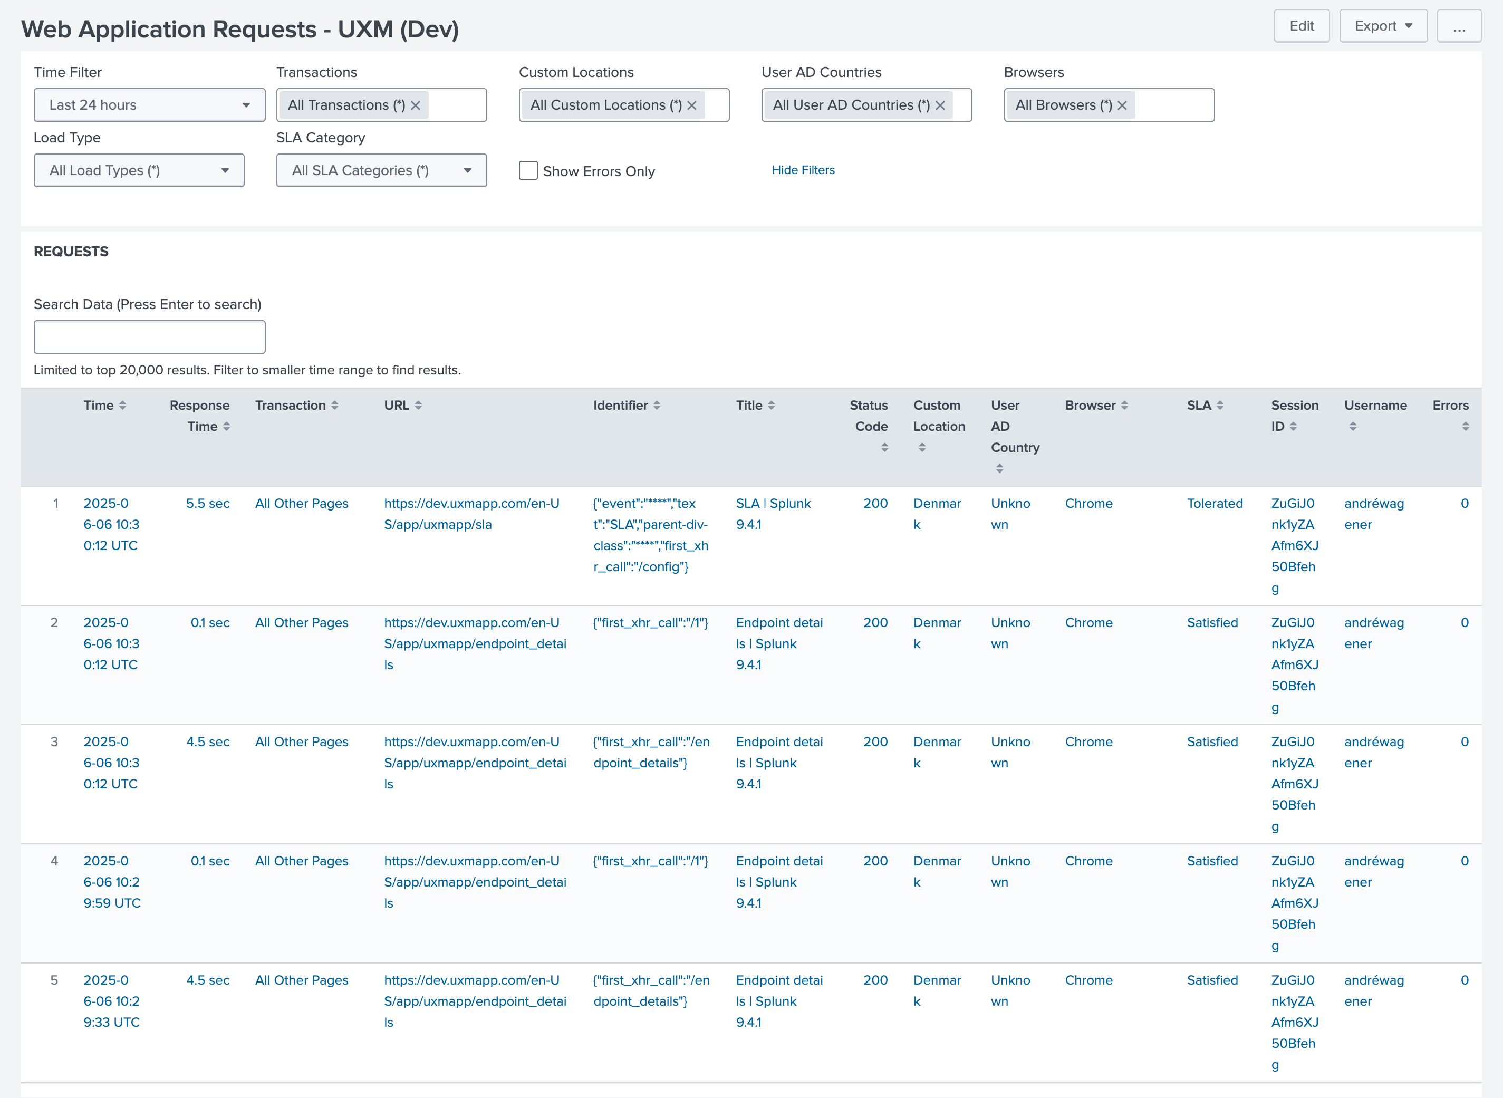Image resolution: width=1503 pixels, height=1098 pixels.
Task: Open the Time Filter Last 24 hours dropdown
Action: [149, 105]
